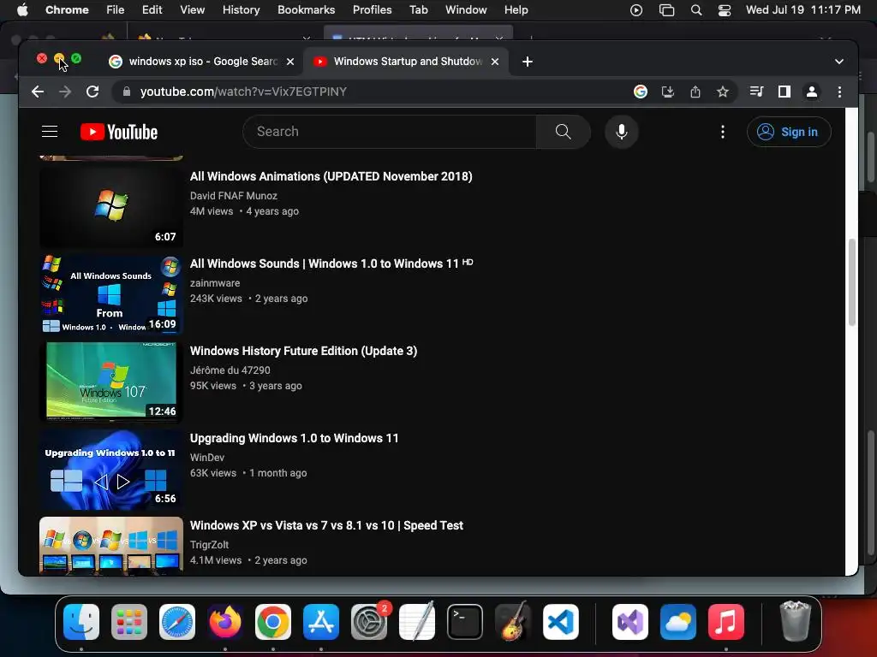Viewport: 877px width, 657px height.
Task: Visit Jérôme du 47290 channel
Action: pyautogui.click(x=230, y=370)
